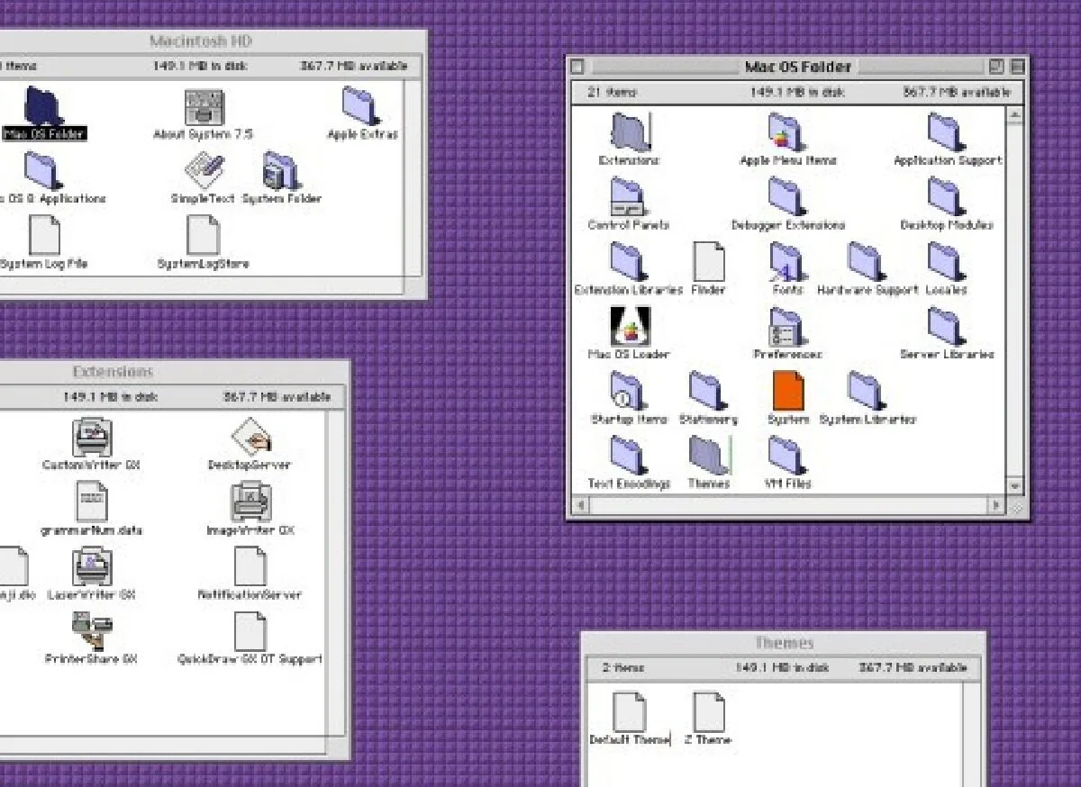Image resolution: width=1081 pixels, height=787 pixels.
Task: Select the ImageWriter GX printer icon
Action: click(250, 502)
